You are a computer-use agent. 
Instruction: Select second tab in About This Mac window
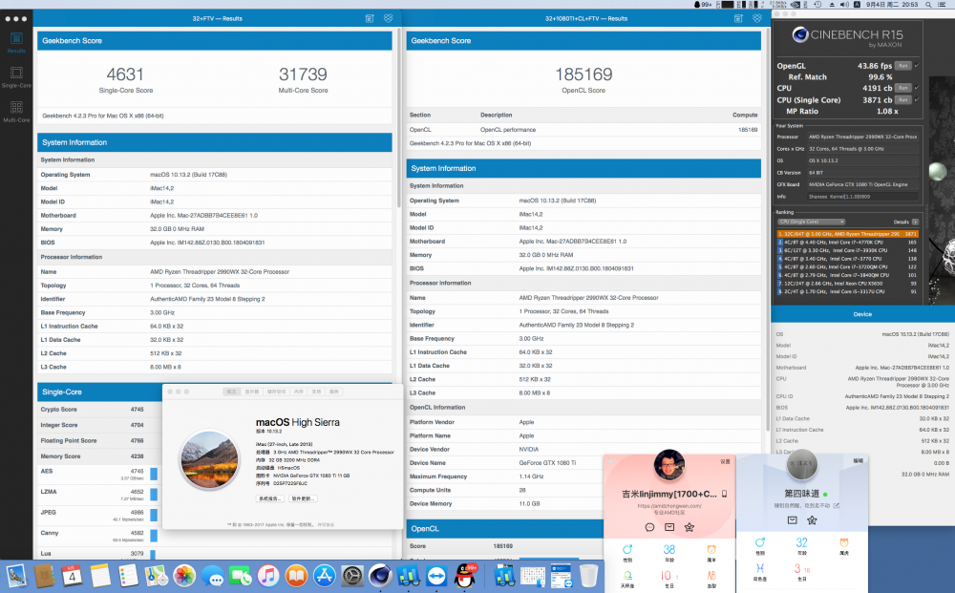[251, 392]
